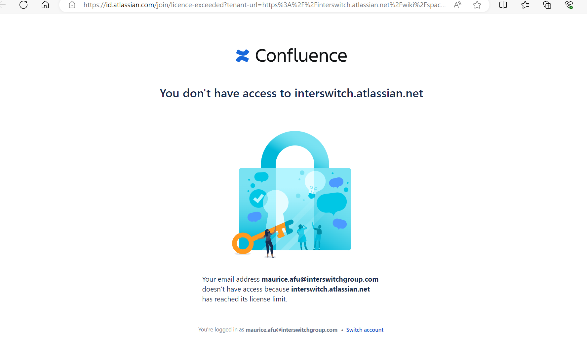Image resolution: width=587 pixels, height=343 pixels.
Task: Open the Favorites list icon
Action: [x=525, y=5]
